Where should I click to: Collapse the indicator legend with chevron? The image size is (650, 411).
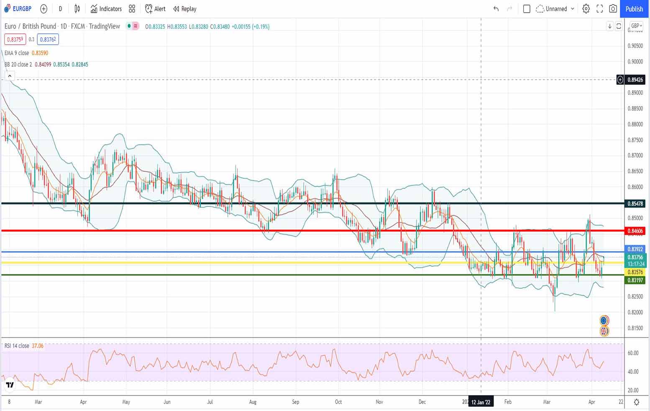pyautogui.click(x=10, y=76)
